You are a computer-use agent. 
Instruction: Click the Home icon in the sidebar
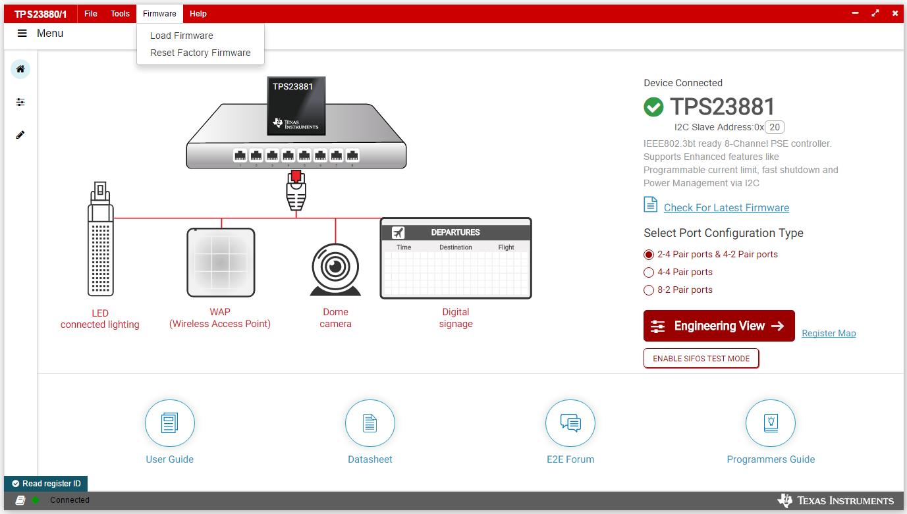click(20, 69)
